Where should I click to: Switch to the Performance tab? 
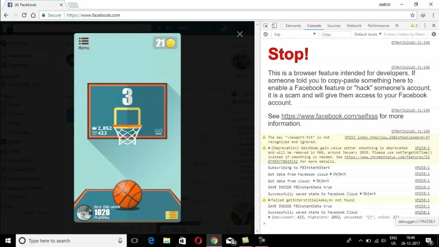379,26
